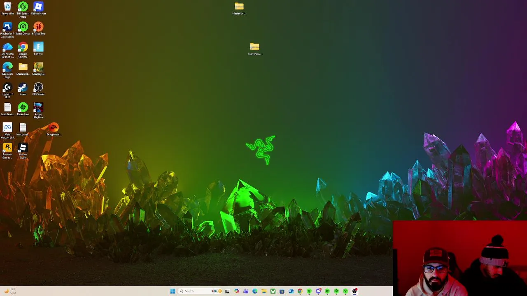Viewport: 527px width, 296px height.
Task: Open File Explorer from the taskbar
Action: 264,291
